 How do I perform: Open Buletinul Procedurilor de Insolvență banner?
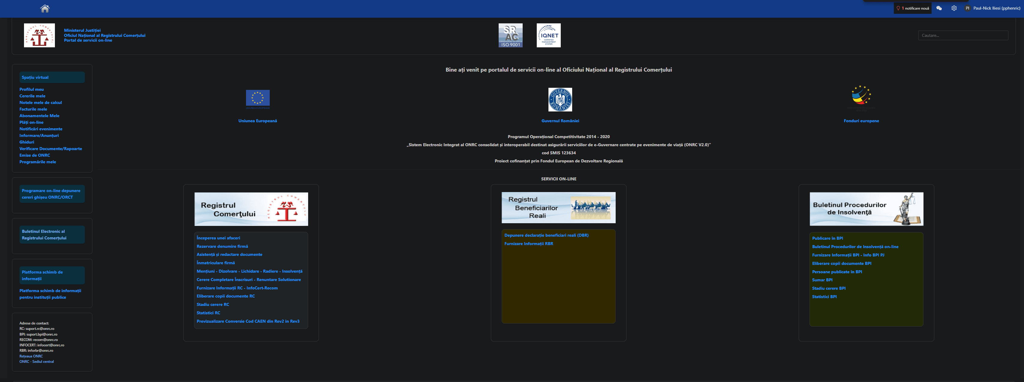pos(866,209)
